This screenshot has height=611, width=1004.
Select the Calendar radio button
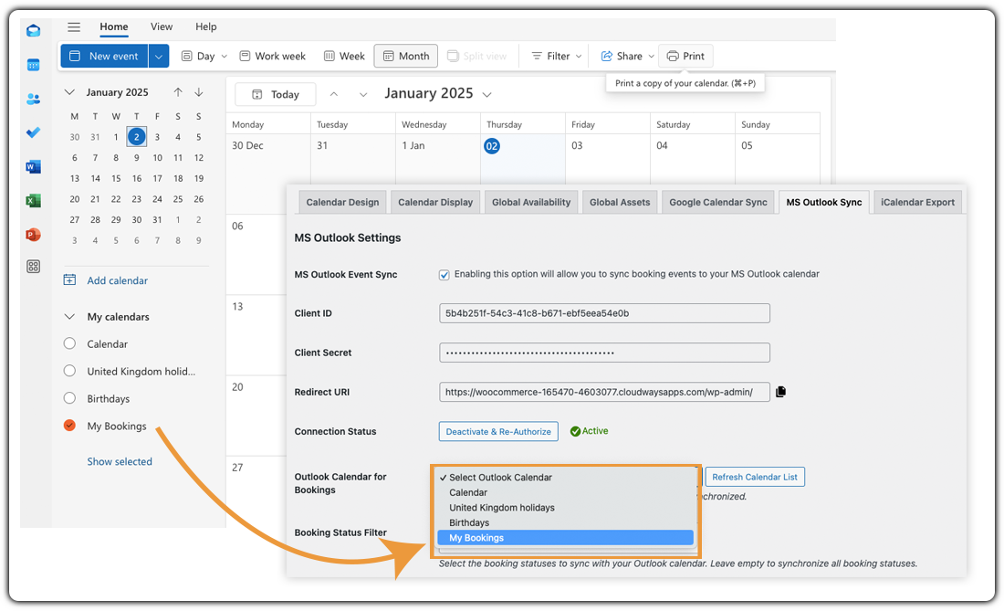[x=69, y=343]
